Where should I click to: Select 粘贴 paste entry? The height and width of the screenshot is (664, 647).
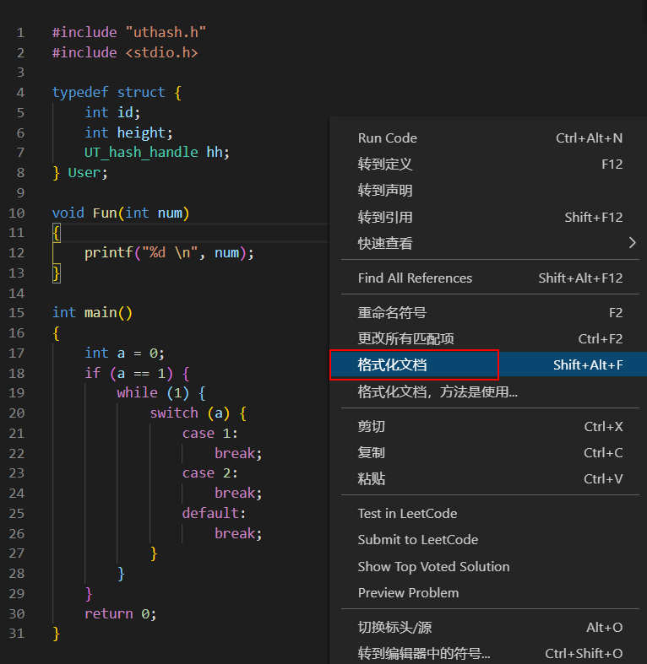490,479
